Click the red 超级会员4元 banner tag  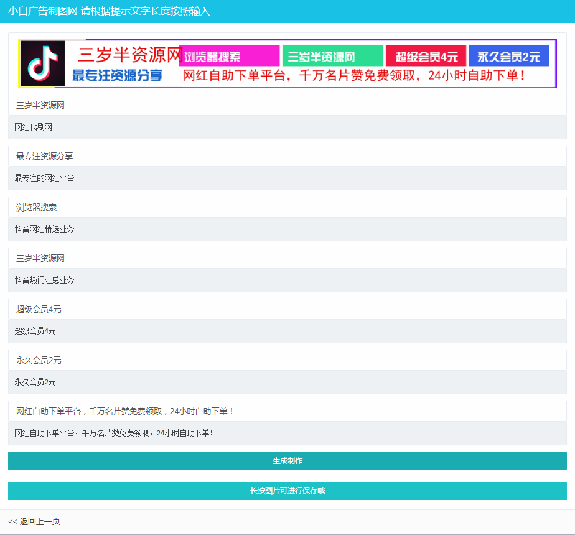(x=426, y=57)
